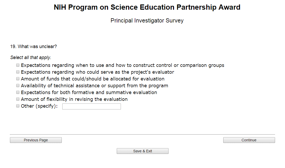Image resolution: width=285 pixels, height=168 pixels.
Task: Click the Other (specify) text input box
Action: point(91,106)
